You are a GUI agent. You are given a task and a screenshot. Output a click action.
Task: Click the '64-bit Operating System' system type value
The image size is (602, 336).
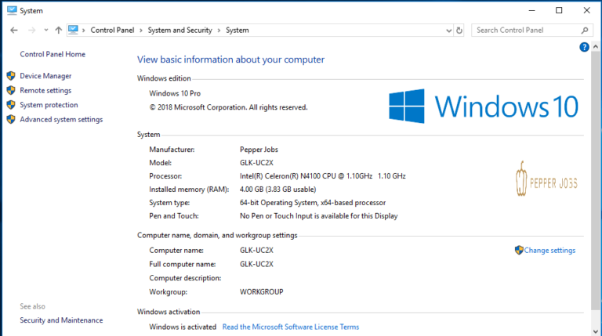[x=313, y=203]
